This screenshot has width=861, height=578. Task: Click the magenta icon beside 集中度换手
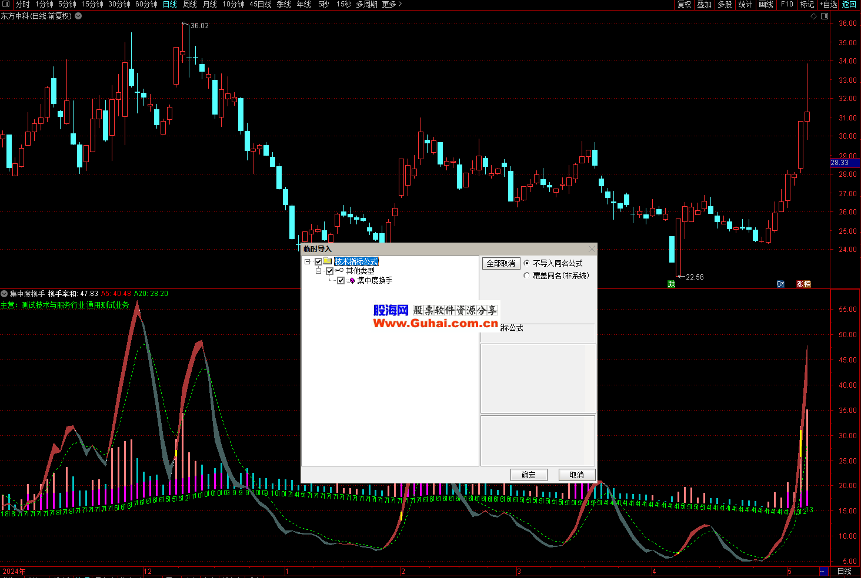pyautogui.click(x=352, y=280)
